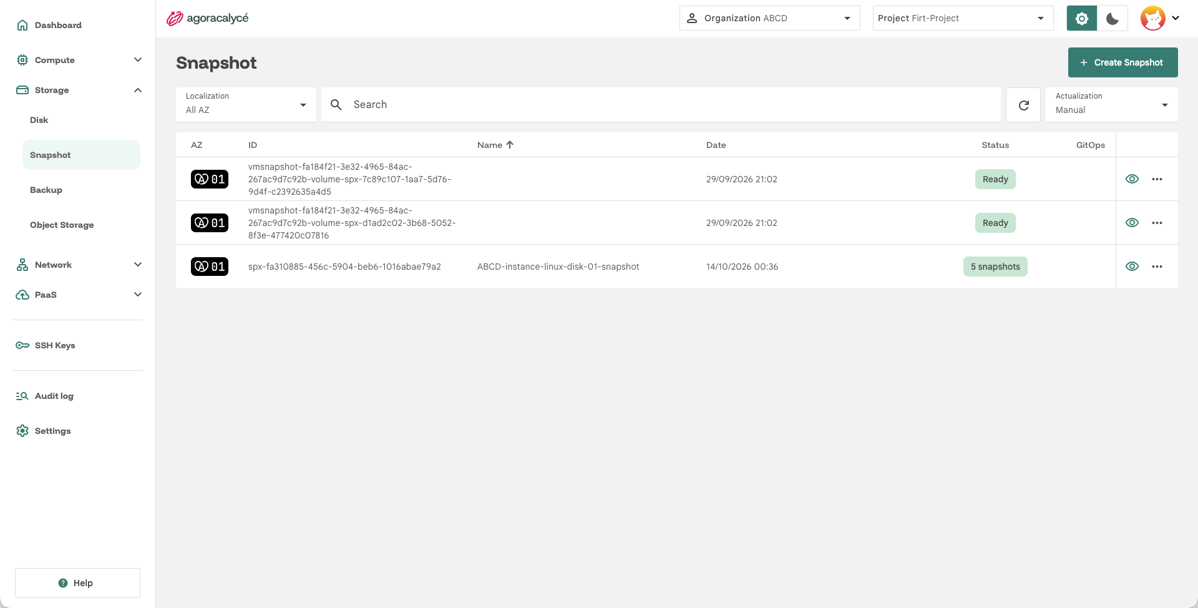Open more options for d1ad2c02 snapshot row

coord(1157,223)
